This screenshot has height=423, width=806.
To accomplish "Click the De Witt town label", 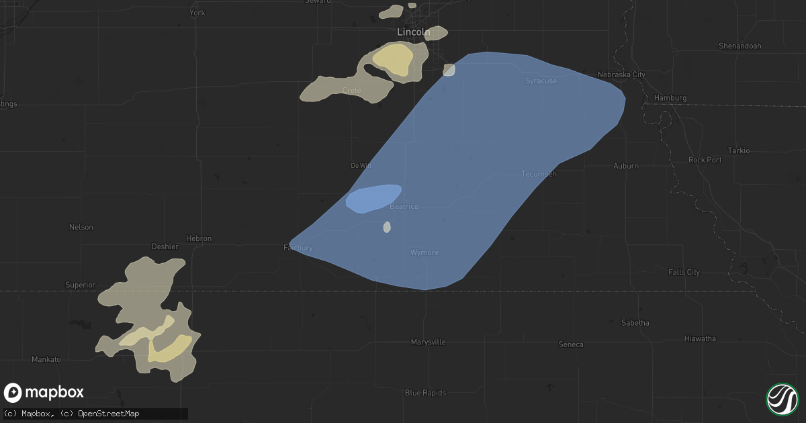I will pos(361,165).
